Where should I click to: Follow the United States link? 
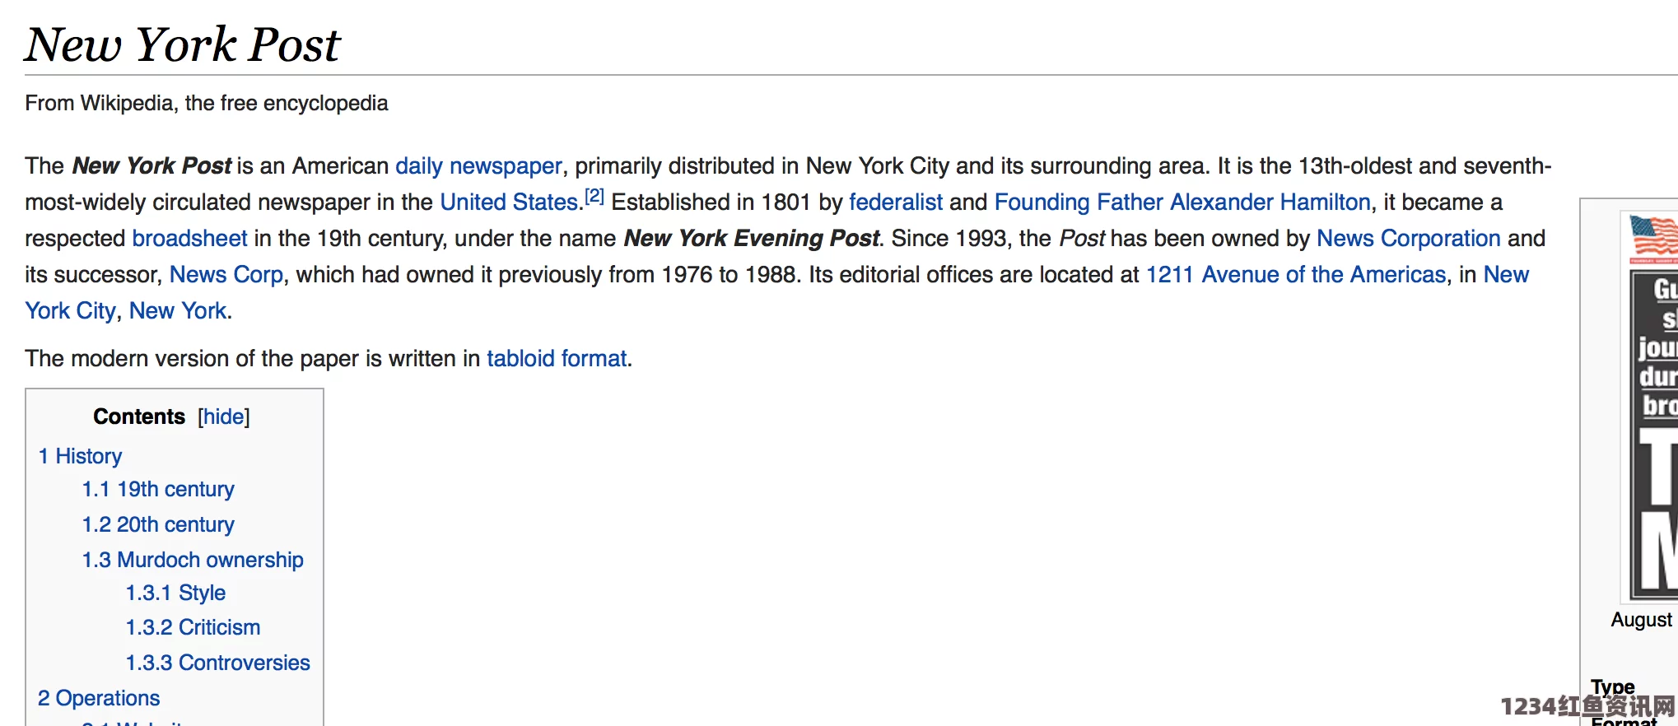tap(509, 202)
